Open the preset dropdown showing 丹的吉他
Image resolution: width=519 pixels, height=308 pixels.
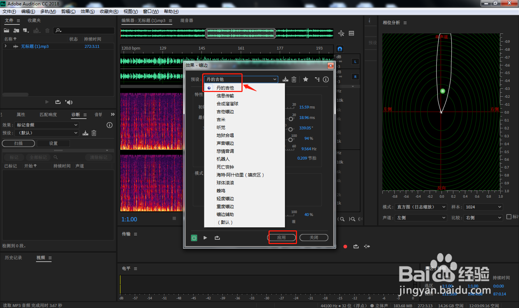[241, 79]
